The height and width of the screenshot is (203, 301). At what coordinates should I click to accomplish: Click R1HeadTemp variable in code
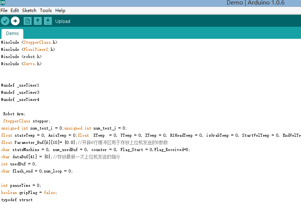click(x=181, y=136)
